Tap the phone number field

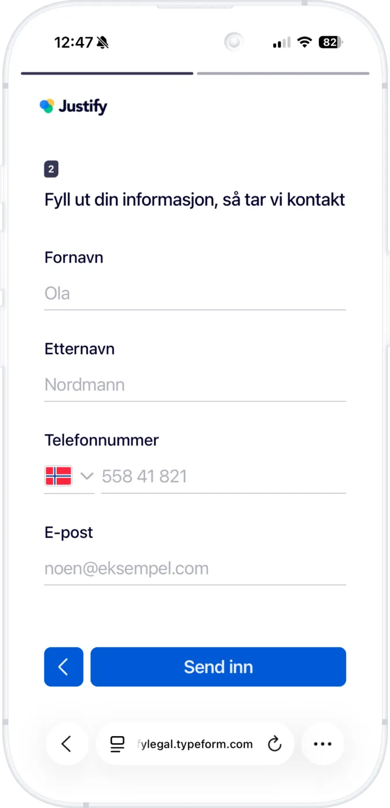[x=223, y=476]
